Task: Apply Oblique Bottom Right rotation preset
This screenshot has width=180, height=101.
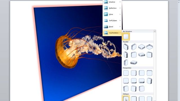Action: coord(149,98)
